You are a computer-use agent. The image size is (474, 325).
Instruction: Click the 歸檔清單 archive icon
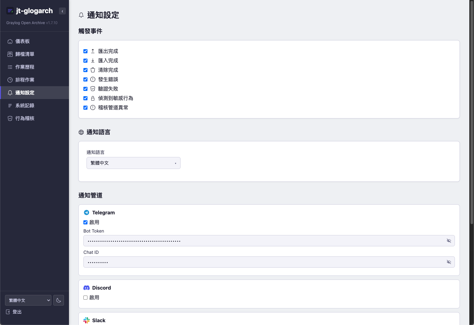[10, 54]
